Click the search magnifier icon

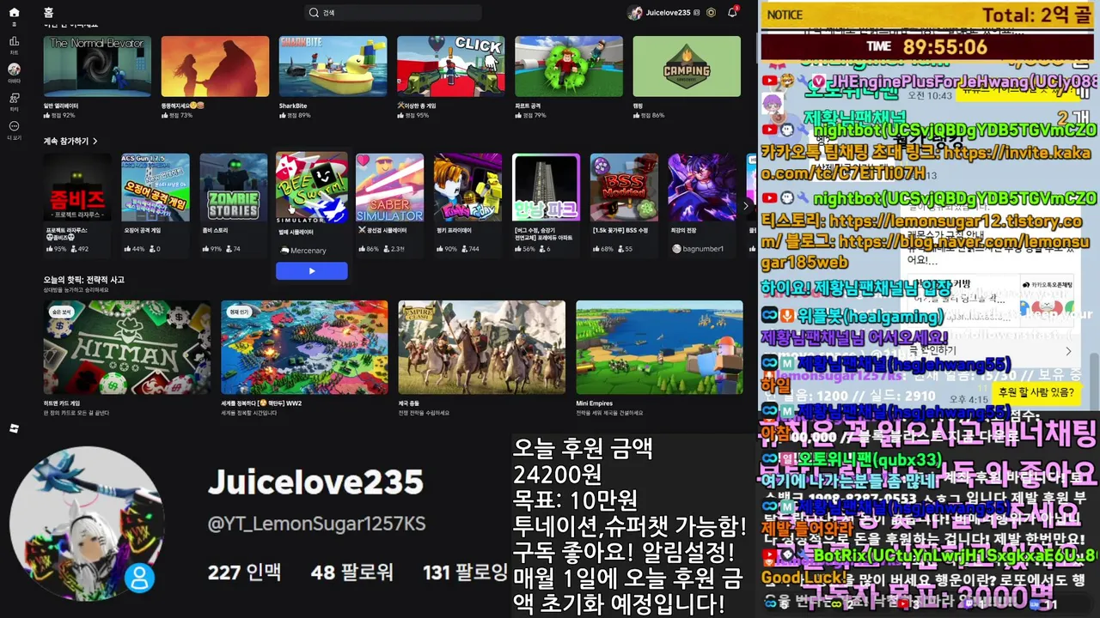coord(315,13)
